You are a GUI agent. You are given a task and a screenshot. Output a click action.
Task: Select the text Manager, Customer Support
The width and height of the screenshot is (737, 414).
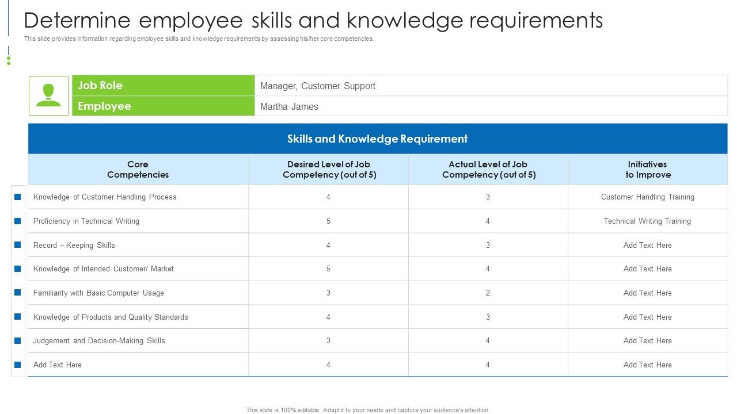(318, 86)
